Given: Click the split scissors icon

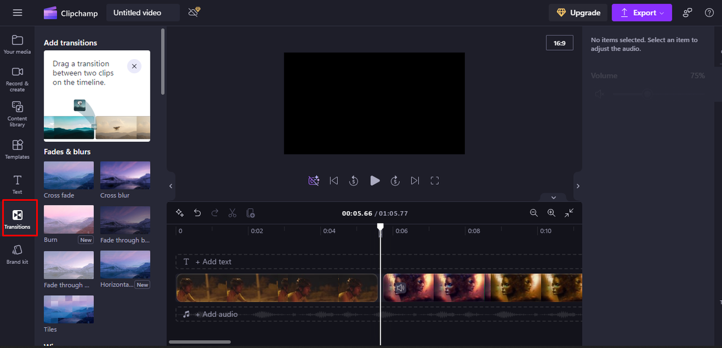Looking at the screenshot, I should [232, 213].
